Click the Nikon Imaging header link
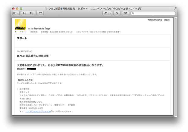Viewport: 188px width, 132px height. (x=155, y=20)
